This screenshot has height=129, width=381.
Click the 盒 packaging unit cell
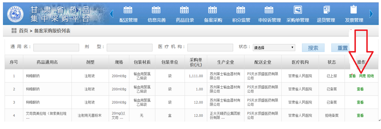170,115
